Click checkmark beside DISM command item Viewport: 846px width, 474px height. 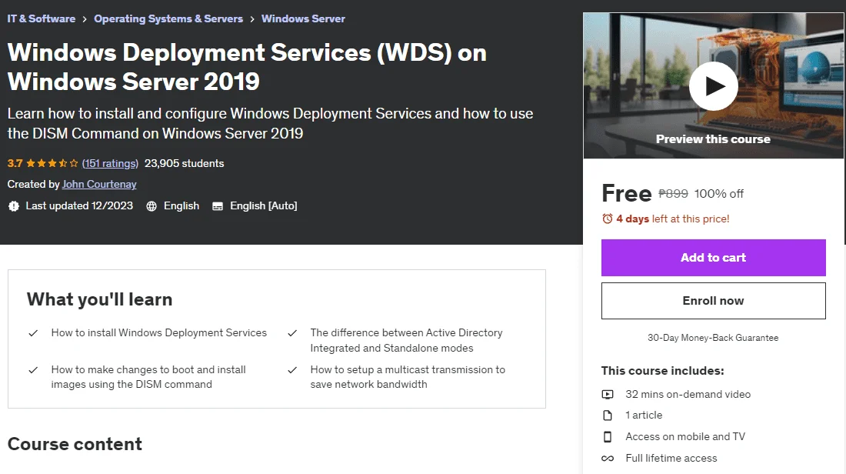33,370
